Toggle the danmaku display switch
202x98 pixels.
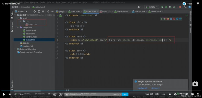(x=55, y=94)
